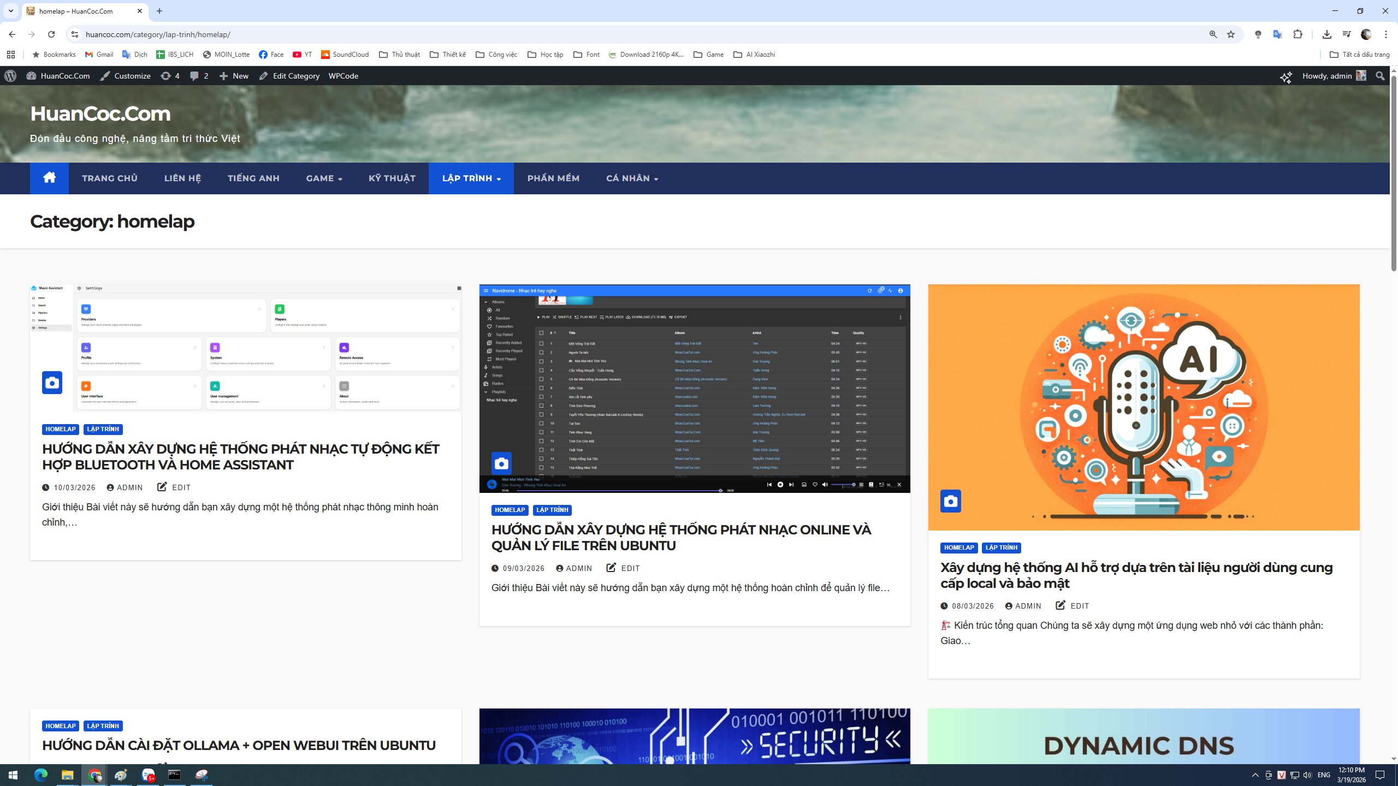Image resolution: width=1398 pixels, height=786 pixels.
Task: Expand the LẬP TRÌNH dropdown menu
Action: [x=471, y=178]
